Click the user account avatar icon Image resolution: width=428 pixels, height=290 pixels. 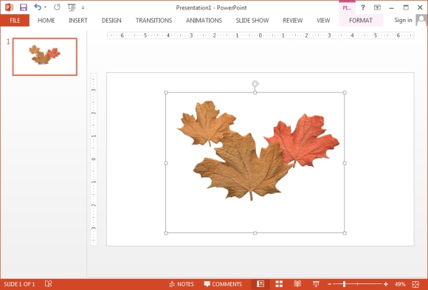(x=421, y=20)
